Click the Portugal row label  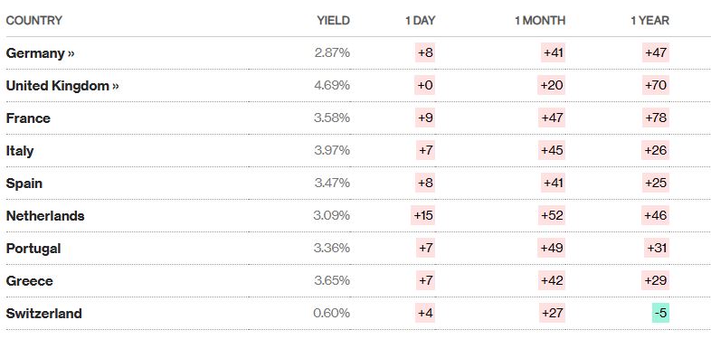(x=33, y=249)
